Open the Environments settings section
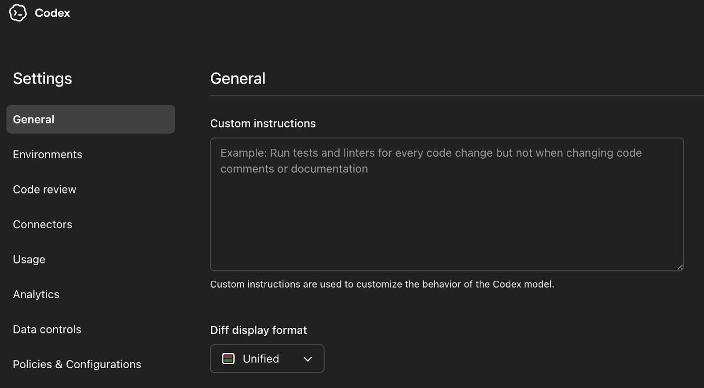 coord(48,154)
